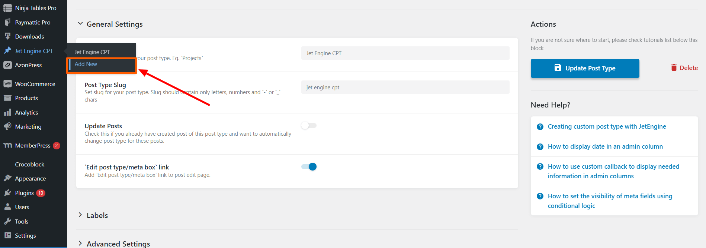Enable the Update Posts toggle
This screenshot has width=706, height=248.
pos(309,126)
